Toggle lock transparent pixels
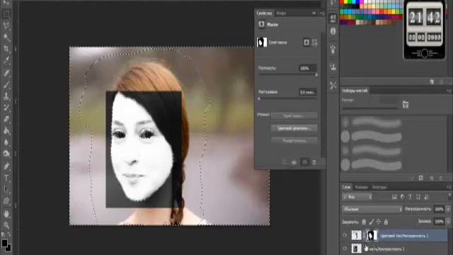The image size is (453, 255). (364, 222)
